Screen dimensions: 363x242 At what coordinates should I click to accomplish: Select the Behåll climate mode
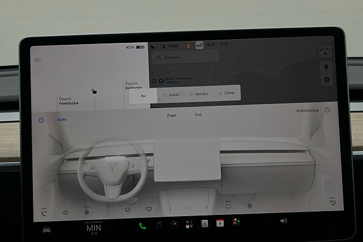[x=171, y=95]
